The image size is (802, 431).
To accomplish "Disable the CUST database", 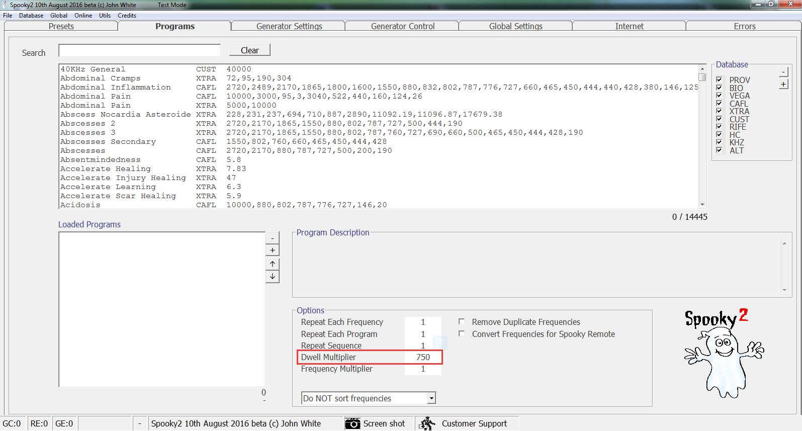I will click(720, 119).
